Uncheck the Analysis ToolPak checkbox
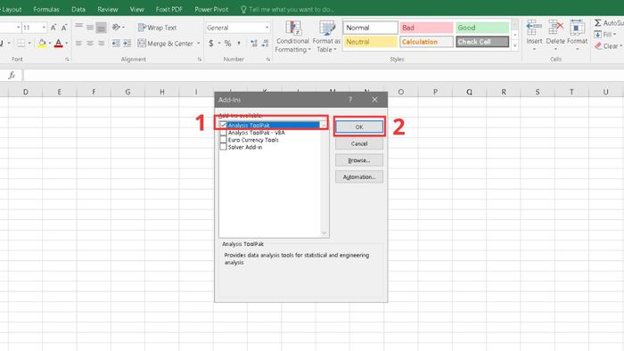624x351 pixels. (x=223, y=125)
